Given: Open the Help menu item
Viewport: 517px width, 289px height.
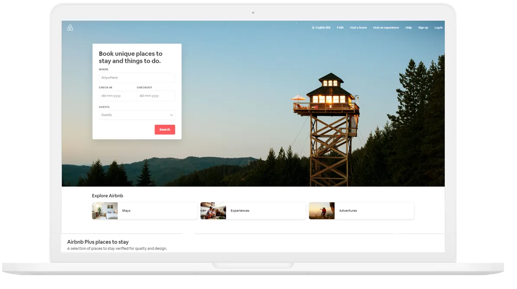Looking at the screenshot, I should (408, 28).
